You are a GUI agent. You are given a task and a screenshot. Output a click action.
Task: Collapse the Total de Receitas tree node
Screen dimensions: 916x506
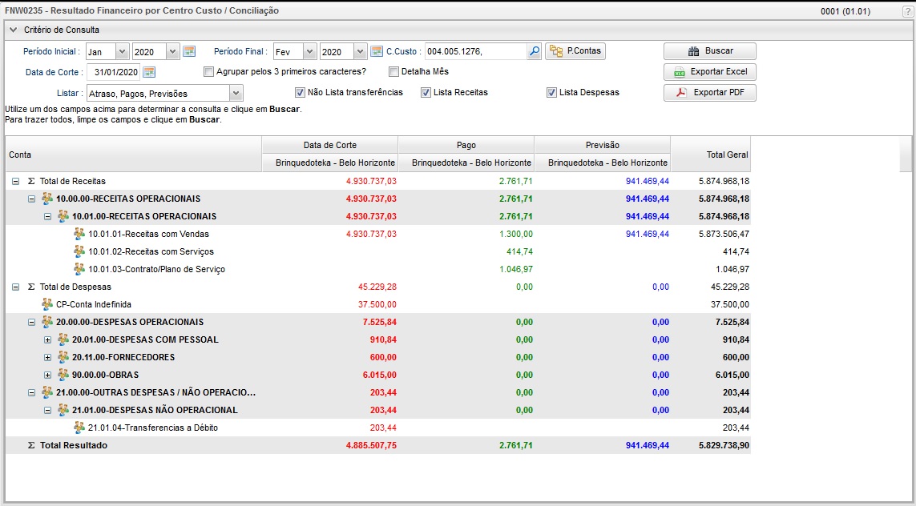click(16, 181)
